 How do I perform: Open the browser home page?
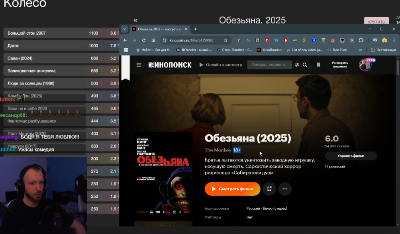click(153, 40)
